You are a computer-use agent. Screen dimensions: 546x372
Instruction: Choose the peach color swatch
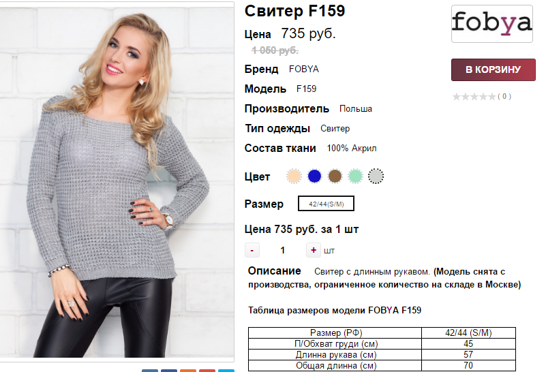tap(294, 176)
